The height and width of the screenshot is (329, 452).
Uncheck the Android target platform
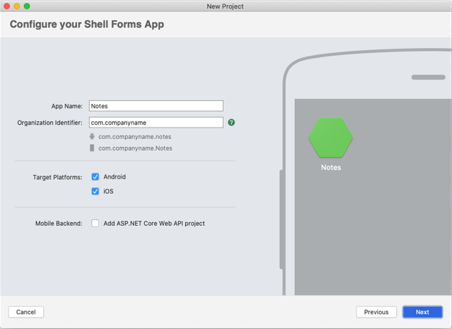pyautogui.click(x=95, y=176)
